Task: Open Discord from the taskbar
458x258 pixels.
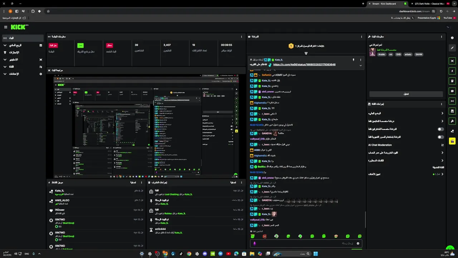Action: 205,254
